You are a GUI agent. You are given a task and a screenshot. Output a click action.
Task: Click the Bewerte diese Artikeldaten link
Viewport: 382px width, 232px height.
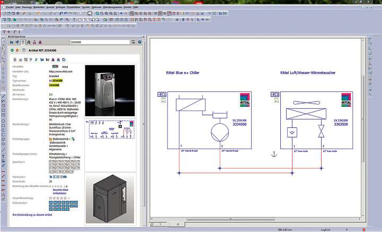point(60,191)
